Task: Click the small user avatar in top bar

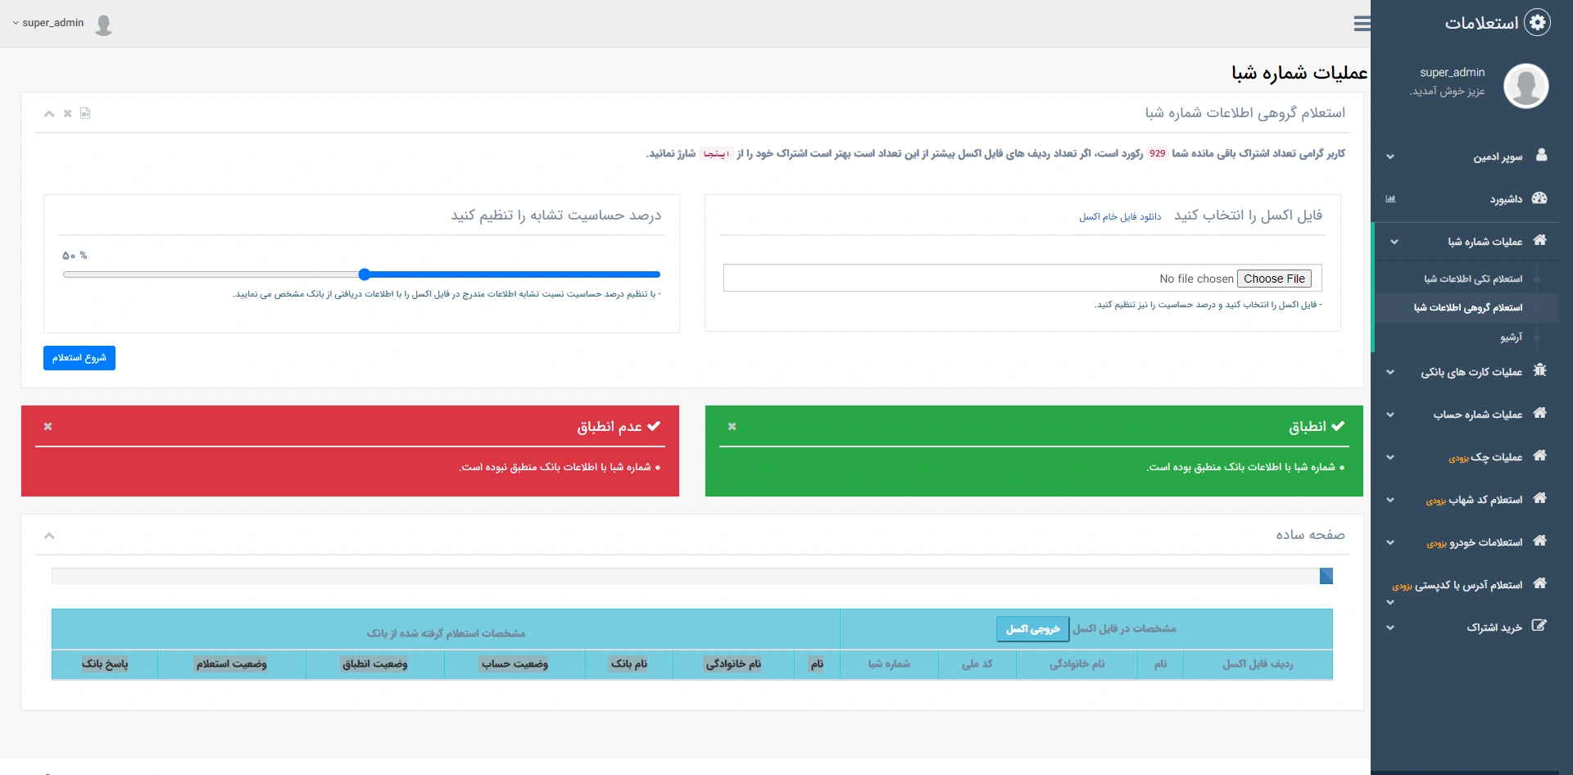Action: [103, 25]
